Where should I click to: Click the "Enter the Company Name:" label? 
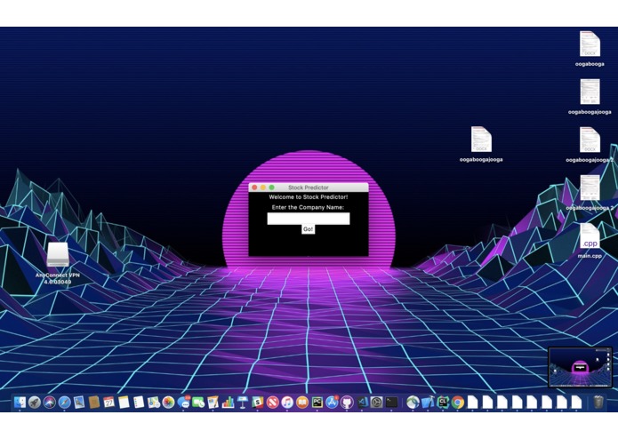[x=308, y=207]
